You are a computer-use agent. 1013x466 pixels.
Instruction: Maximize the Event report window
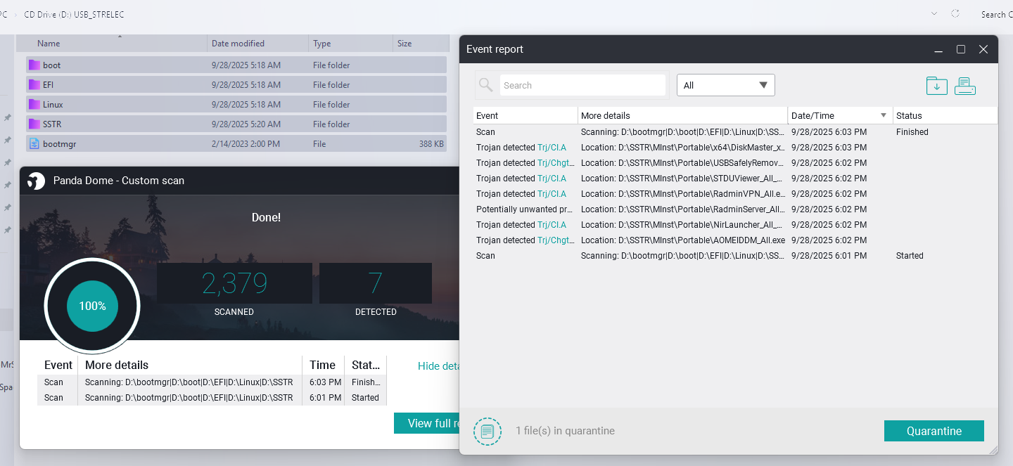960,49
